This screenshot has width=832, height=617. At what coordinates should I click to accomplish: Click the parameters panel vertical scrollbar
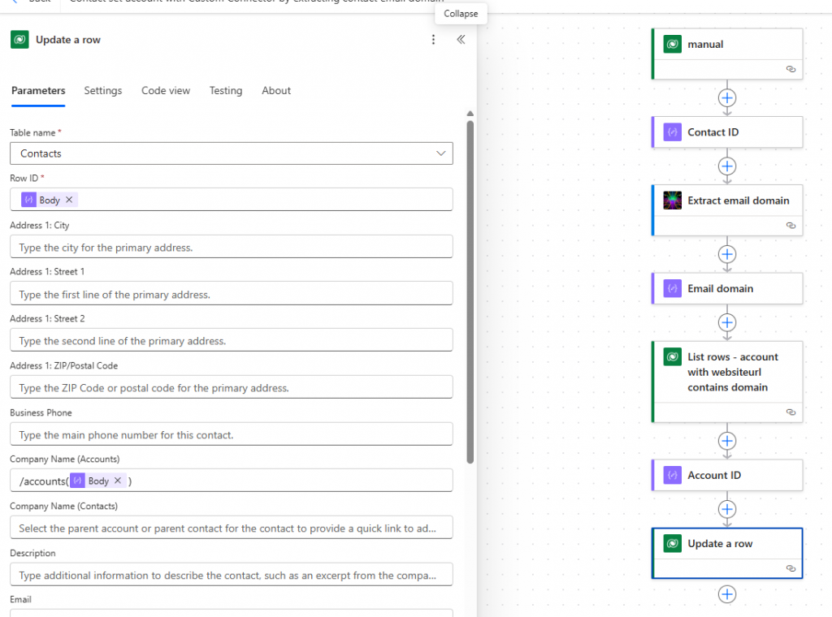pos(470,292)
